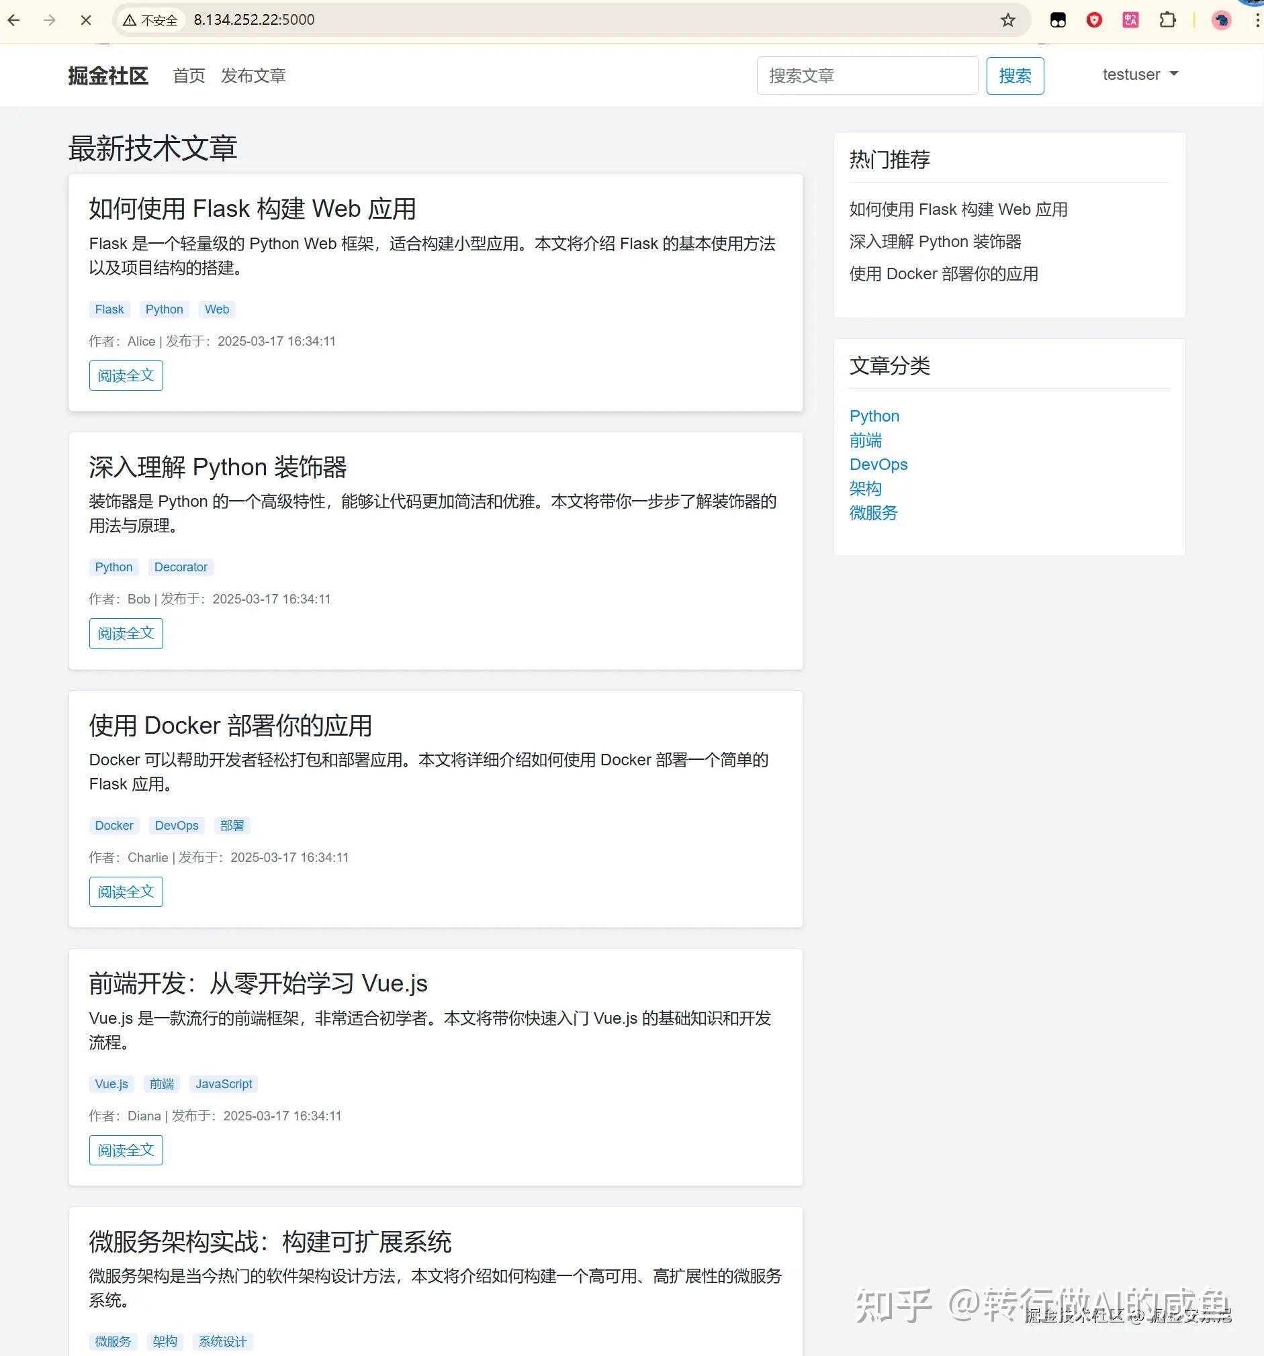Select the 微服务 category link
The image size is (1264, 1356).
(x=874, y=513)
